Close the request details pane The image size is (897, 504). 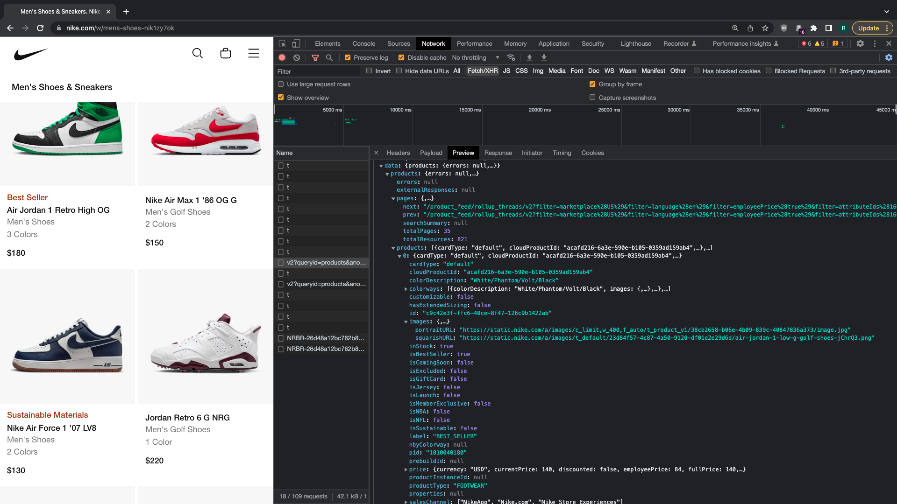click(x=376, y=153)
